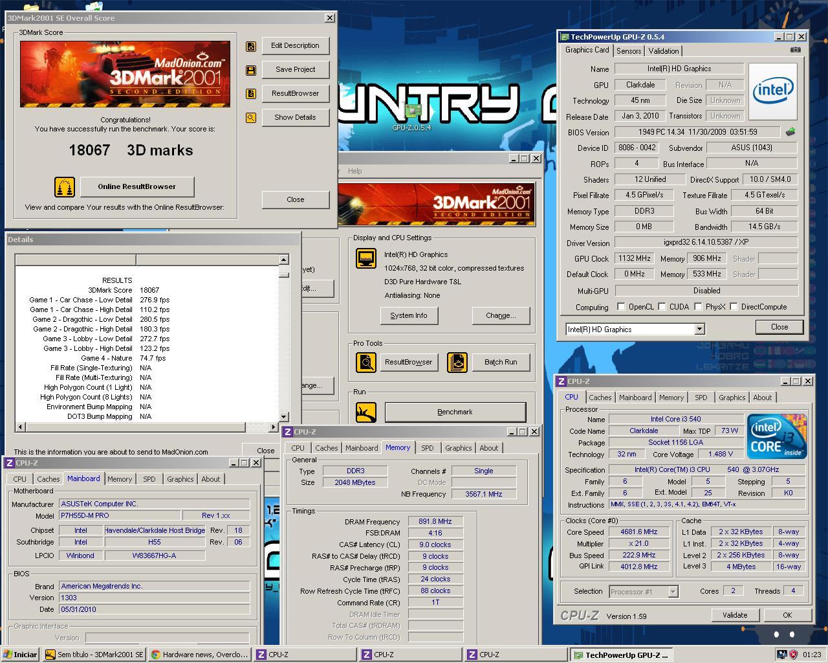Open Help menu in 3DMark window
The height and width of the screenshot is (663, 828).
coord(355,171)
